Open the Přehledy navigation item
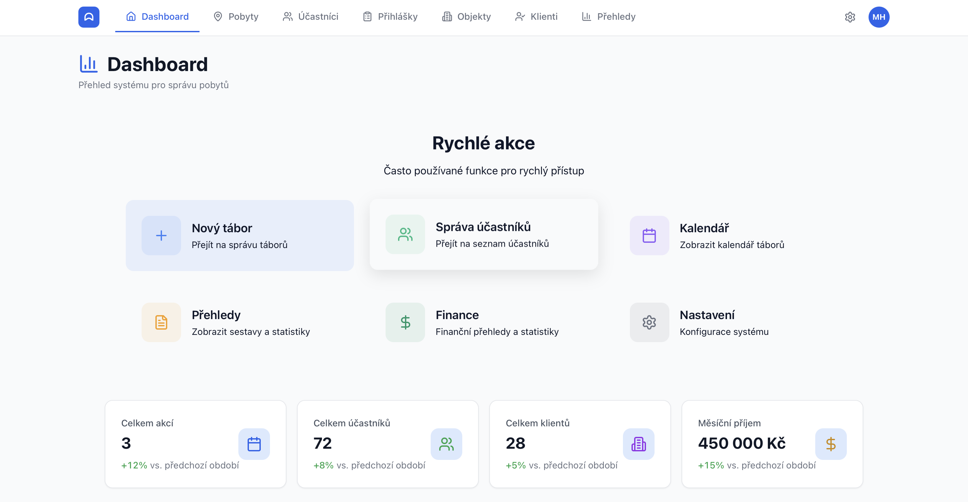968x502 pixels. tap(608, 17)
